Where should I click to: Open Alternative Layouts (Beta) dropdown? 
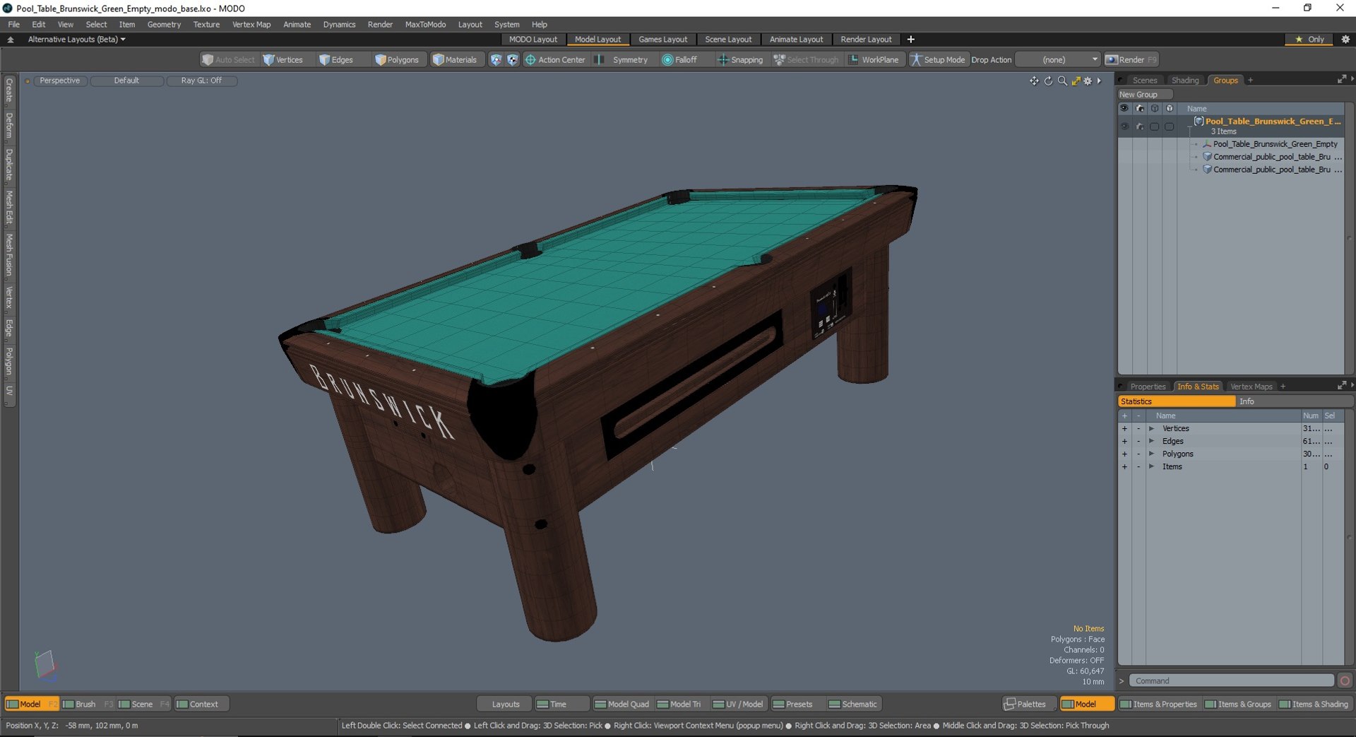click(x=76, y=40)
